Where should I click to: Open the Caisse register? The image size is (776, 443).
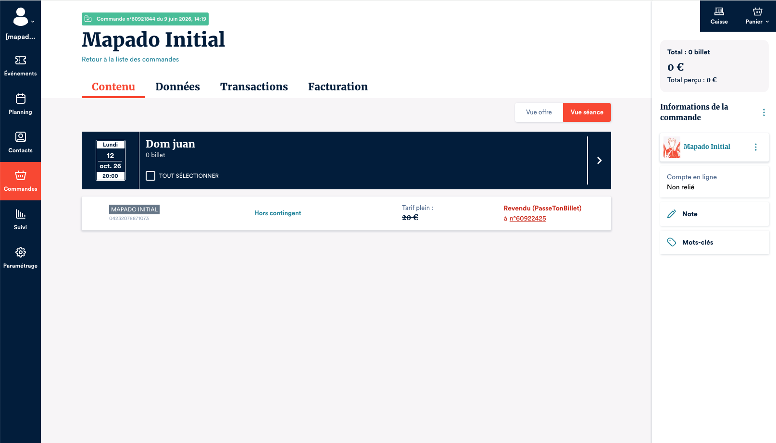click(719, 16)
